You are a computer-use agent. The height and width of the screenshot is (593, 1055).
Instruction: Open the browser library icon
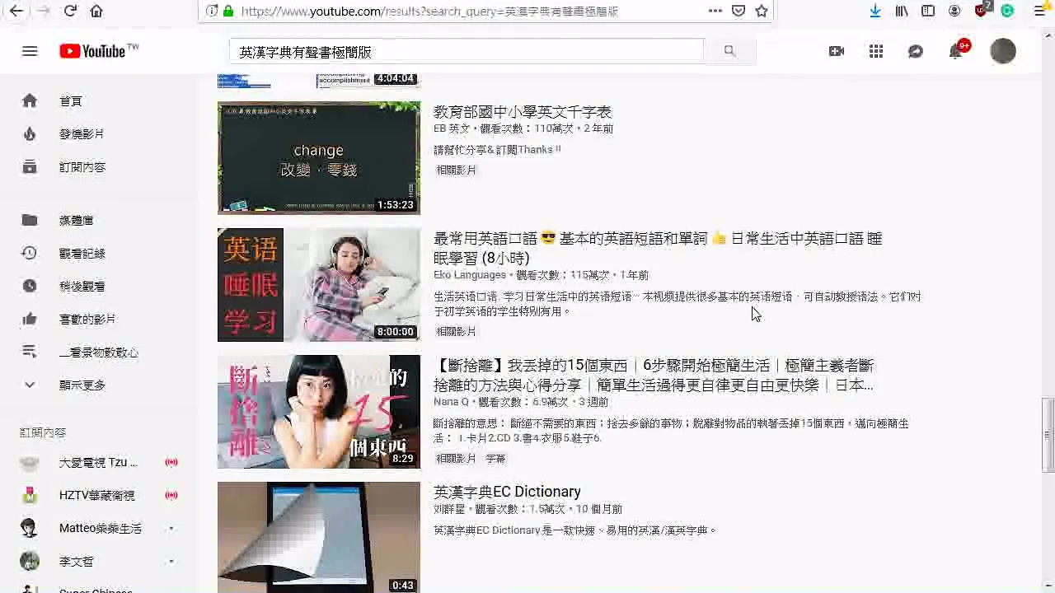pyautogui.click(x=902, y=11)
